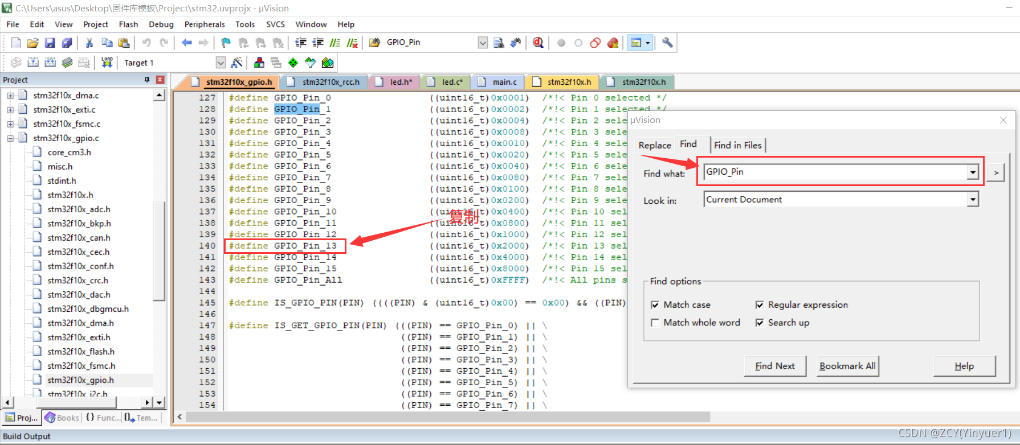The height and width of the screenshot is (445, 1020).
Task: Click the Unindent selection icon
Action: [318, 43]
